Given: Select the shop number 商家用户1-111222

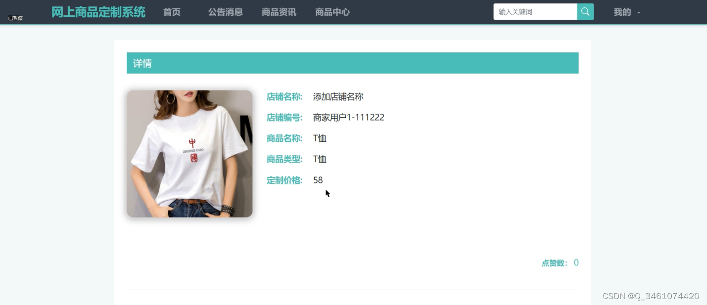Looking at the screenshot, I should pos(349,118).
